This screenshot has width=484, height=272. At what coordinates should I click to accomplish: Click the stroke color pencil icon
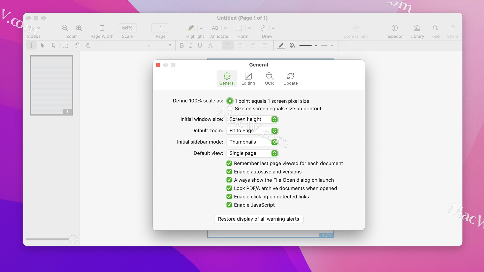click(x=281, y=46)
